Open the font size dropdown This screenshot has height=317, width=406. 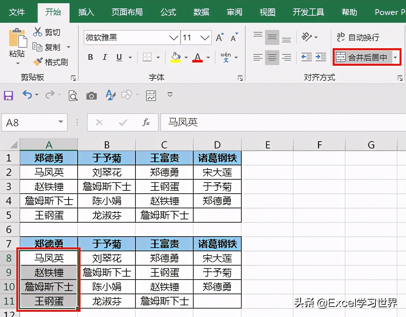pos(205,38)
